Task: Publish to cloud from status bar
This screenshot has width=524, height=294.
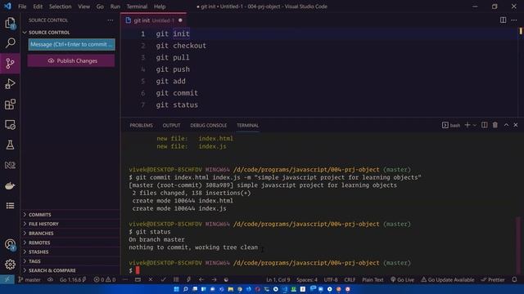Action: [50, 279]
